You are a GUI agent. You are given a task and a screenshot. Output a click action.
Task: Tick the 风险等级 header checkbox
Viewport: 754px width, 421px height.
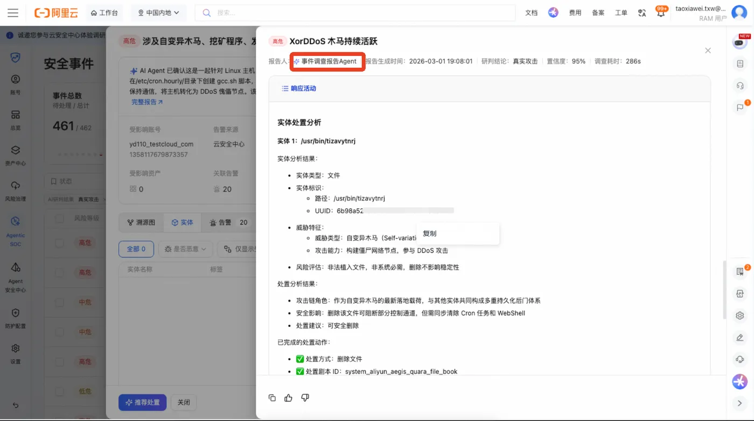click(59, 218)
